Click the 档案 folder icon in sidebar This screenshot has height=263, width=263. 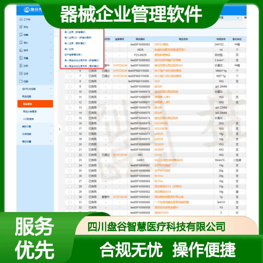coord(21,81)
